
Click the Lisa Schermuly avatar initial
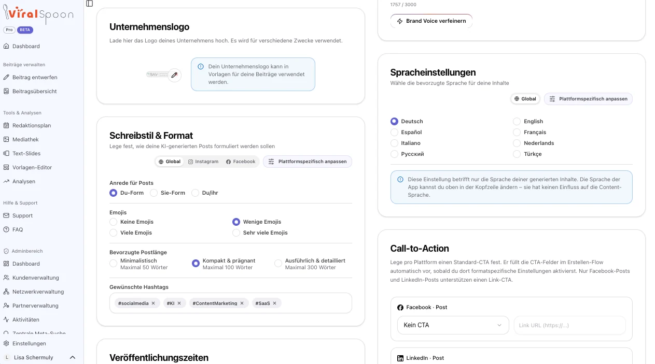[x=7, y=357]
